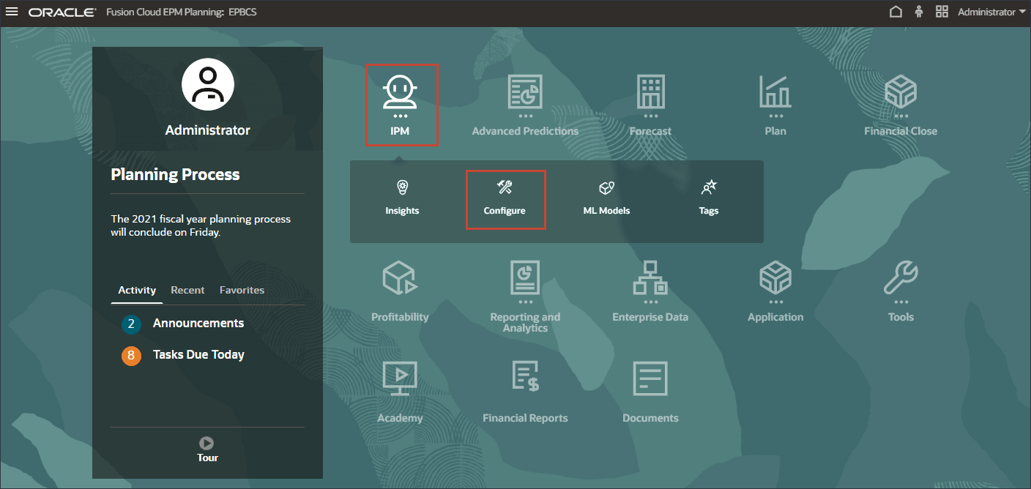Open the Application cluster icon

click(x=775, y=278)
